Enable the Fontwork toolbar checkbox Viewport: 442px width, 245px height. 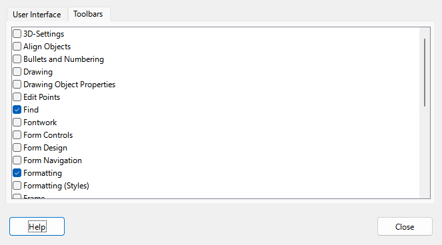(17, 122)
